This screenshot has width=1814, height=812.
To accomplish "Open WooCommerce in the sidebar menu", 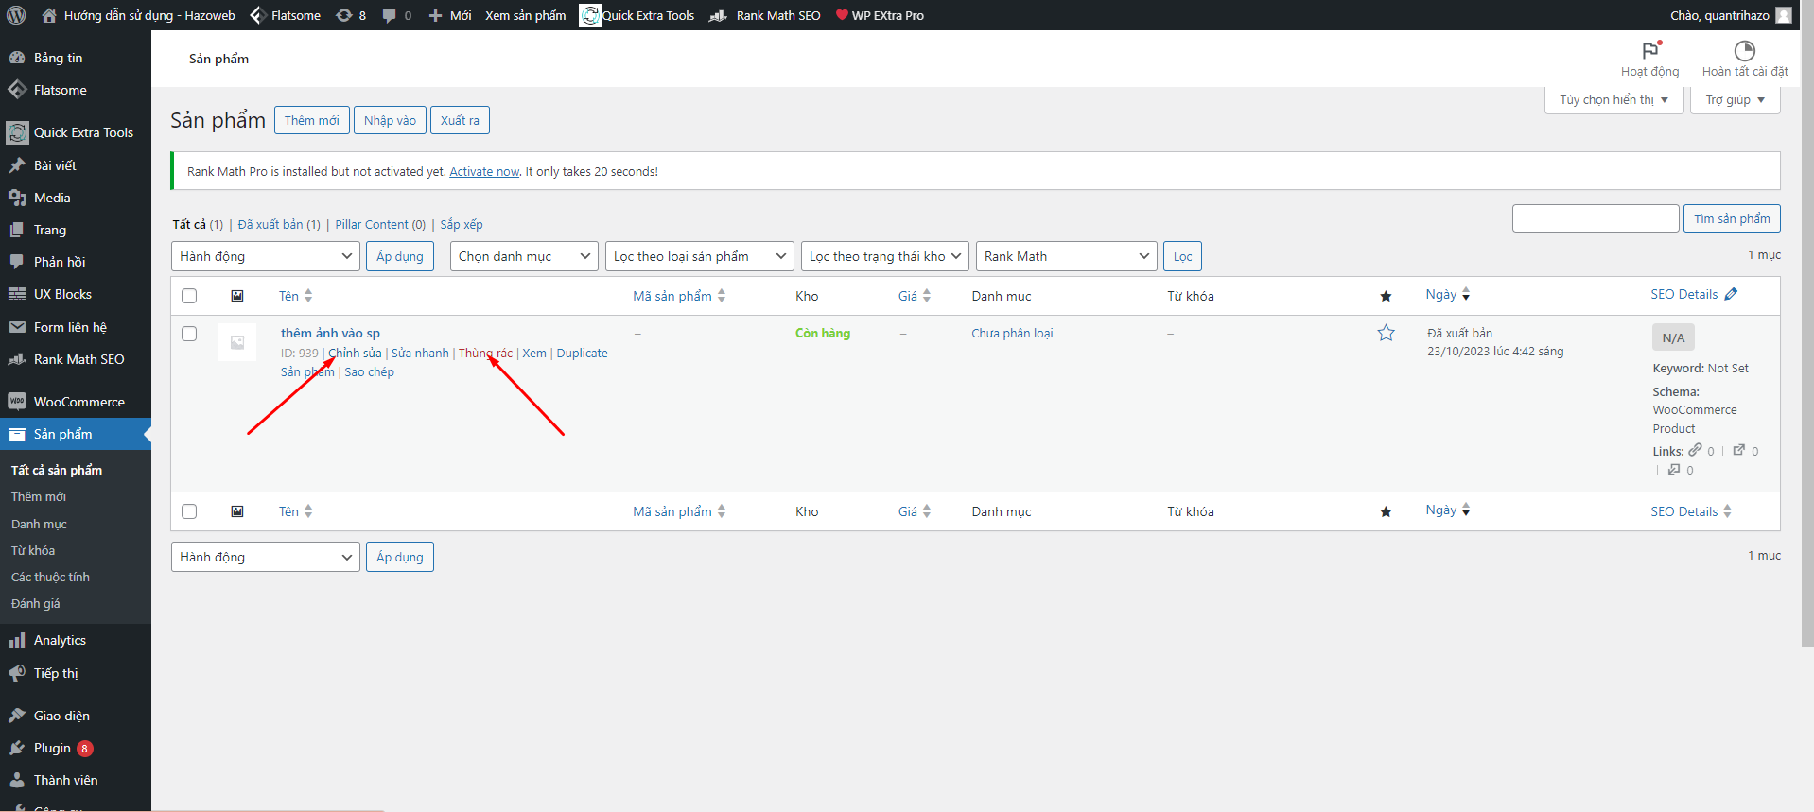I will (78, 402).
